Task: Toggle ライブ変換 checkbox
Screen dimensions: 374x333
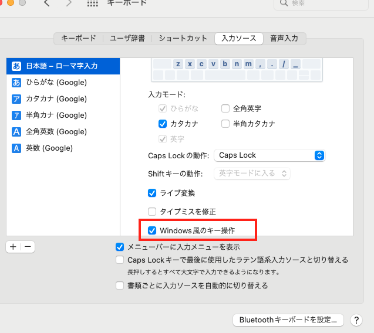Action: click(x=152, y=193)
